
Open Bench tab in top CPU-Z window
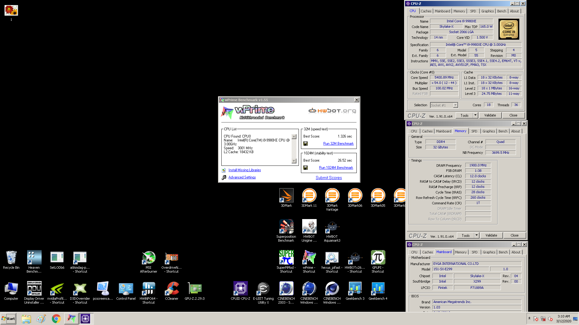click(x=502, y=11)
